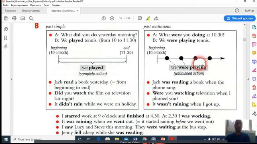Click the scrollbar up arrow
Viewport: 257px width, 144px height.
[x=245, y=25]
